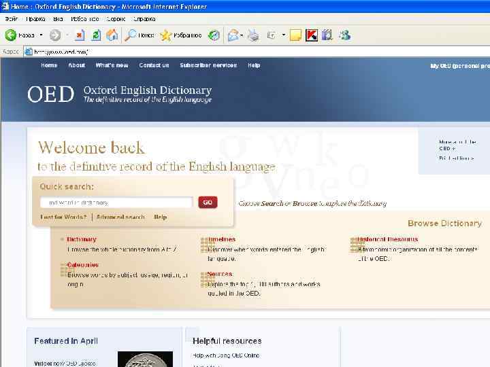Open the Timelines browse link

(x=222, y=239)
